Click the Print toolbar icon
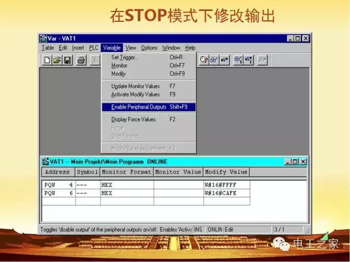The width and height of the screenshot is (350, 262). pyautogui.click(x=81, y=60)
